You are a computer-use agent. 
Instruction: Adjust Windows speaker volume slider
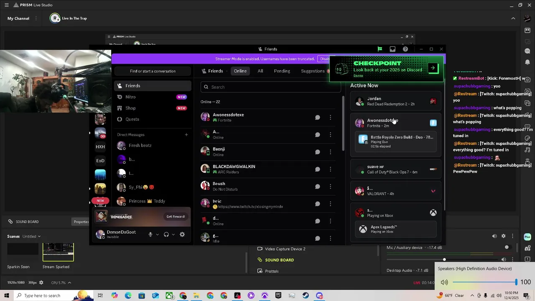tap(484, 283)
